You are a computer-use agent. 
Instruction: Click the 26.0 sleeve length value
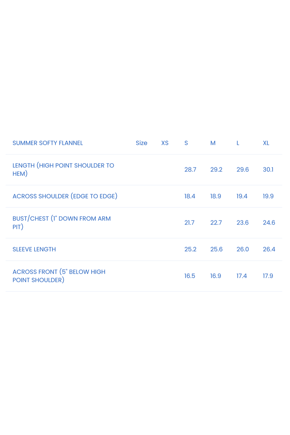242,249
